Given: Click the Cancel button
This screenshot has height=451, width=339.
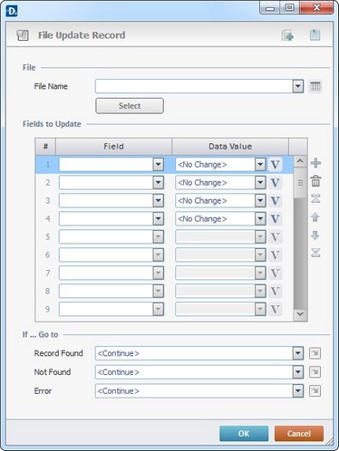Looking at the screenshot, I should 299,434.
